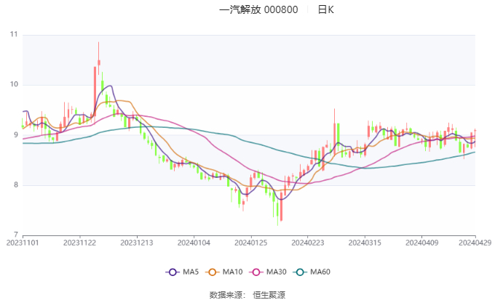Click the x-axis date label 20231213

pyautogui.click(x=137, y=243)
